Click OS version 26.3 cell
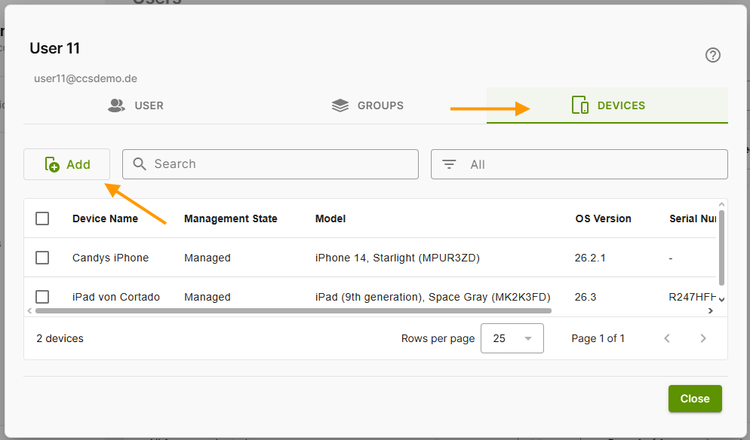This screenshot has height=440, width=750. click(586, 297)
